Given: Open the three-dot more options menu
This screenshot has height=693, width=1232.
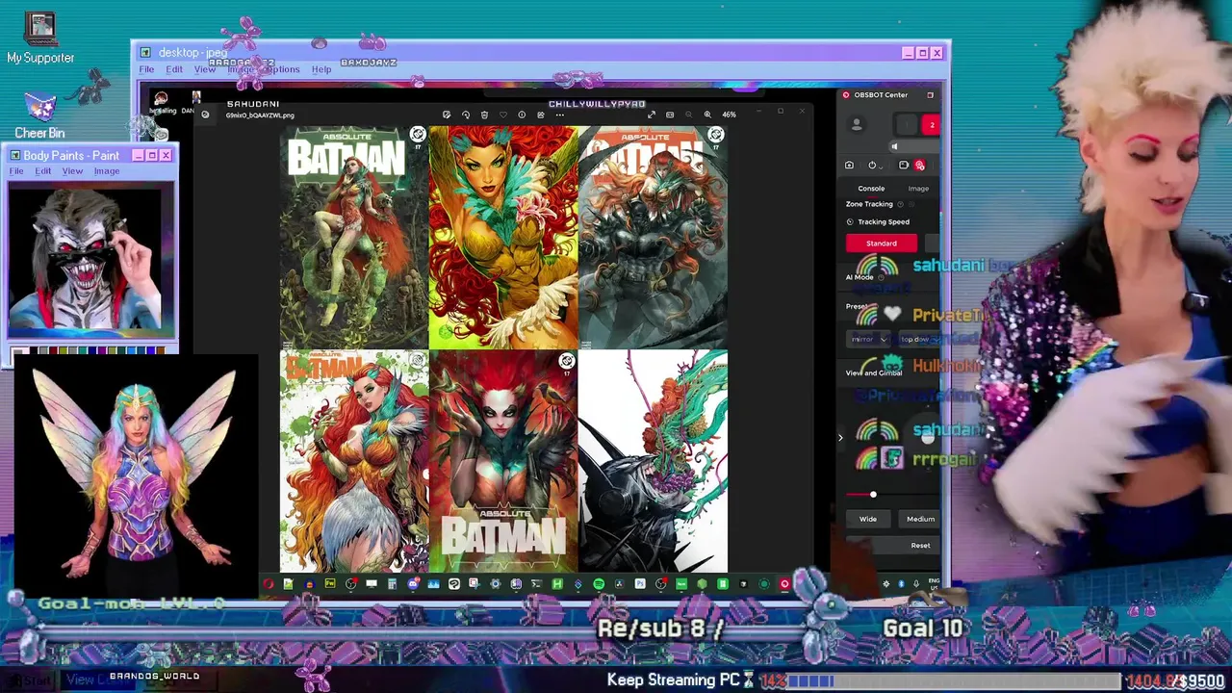Looking at the screenshot, I should [x=560, y=115].
